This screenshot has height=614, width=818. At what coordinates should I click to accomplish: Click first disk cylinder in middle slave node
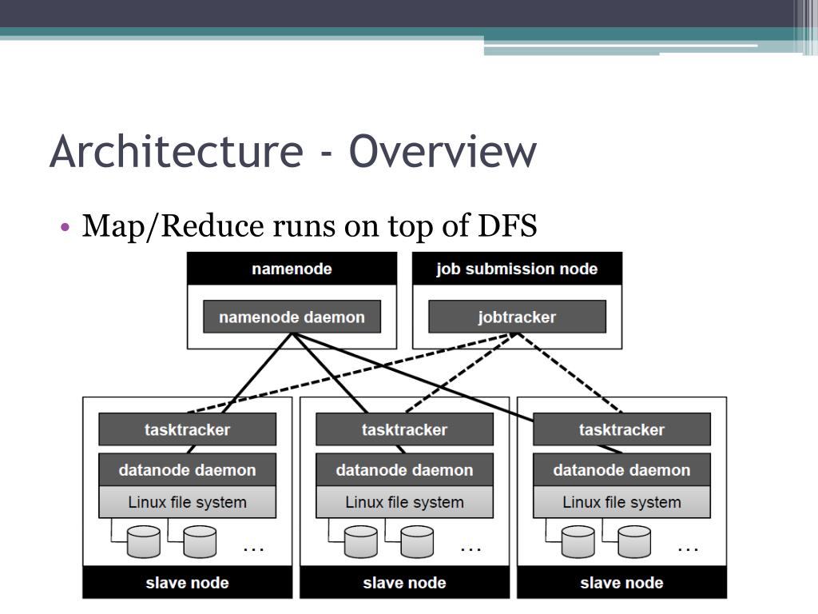pyautogui.click(x=361, y=542)
